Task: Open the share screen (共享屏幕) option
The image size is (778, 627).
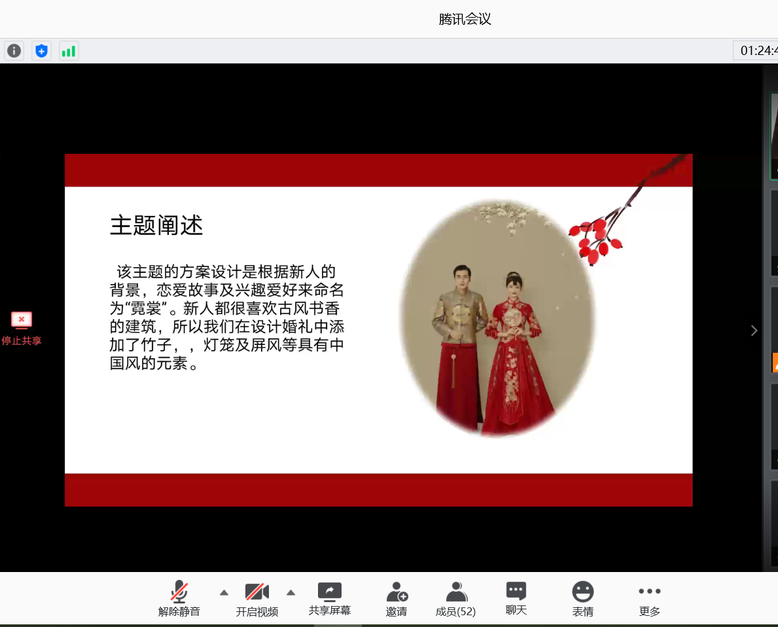Action: click(330, 598)
